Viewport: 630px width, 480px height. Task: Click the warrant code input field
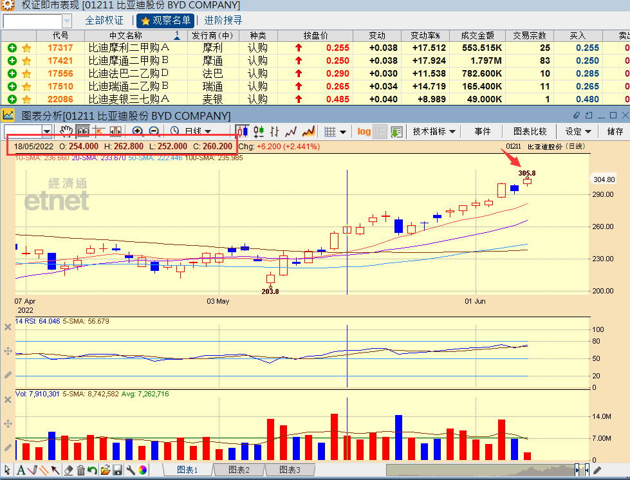pyautogui.click(x=32, y=21)
